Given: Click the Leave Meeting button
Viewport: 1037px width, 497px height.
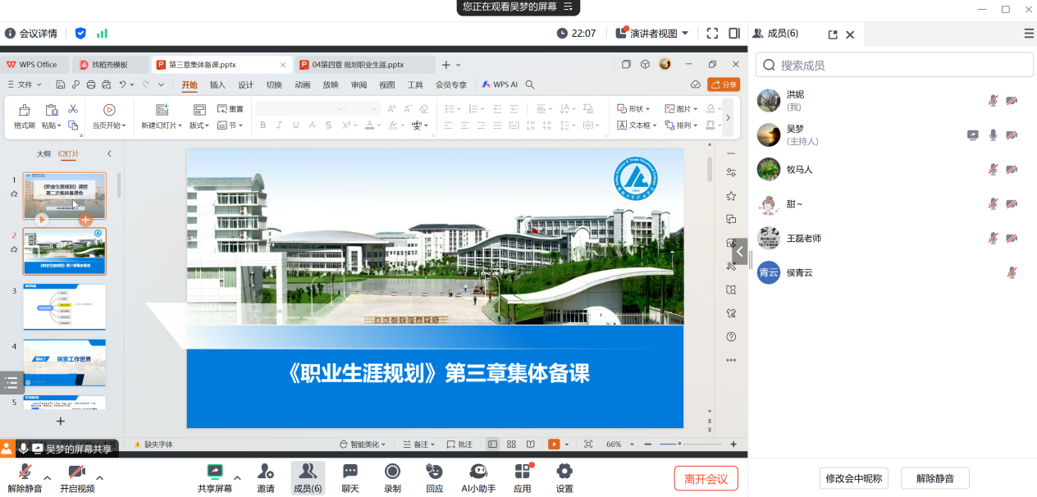Looking at the screenshot, I should pyautogui.click(x=706, y=478).
